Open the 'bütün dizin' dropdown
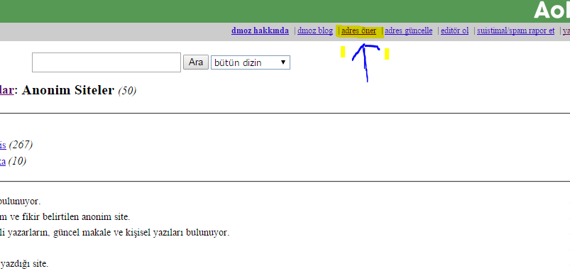Viewport: 570px width, 276px height. [x=251, y=62]
